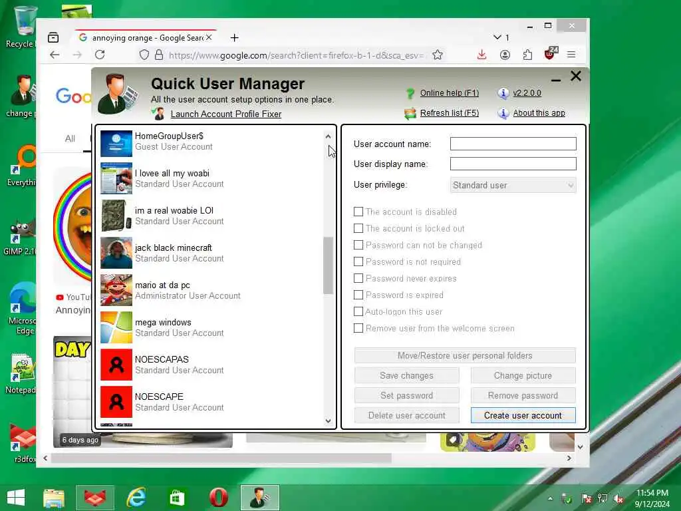Show hidden system tray icons
This screenshot has height=511, width=681.
tap(550, 498)
